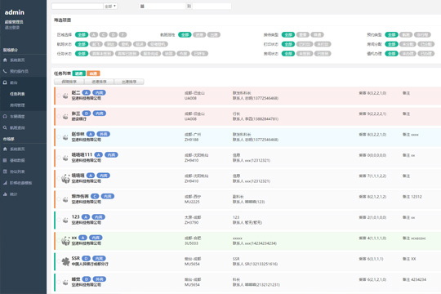The width and height of the screenshot is (441, 294).
Task: Click the green 进港 tag beside 任务列表
Action: click(x=78, y=73)
